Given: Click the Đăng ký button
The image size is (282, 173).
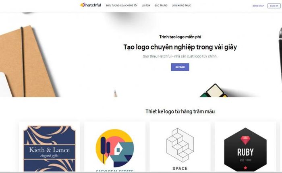Looking at the screenshot, I should tap(274, 6).
